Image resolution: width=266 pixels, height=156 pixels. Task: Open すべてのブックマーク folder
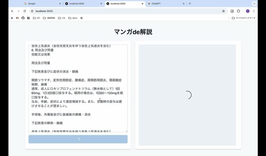click(243, 18)
